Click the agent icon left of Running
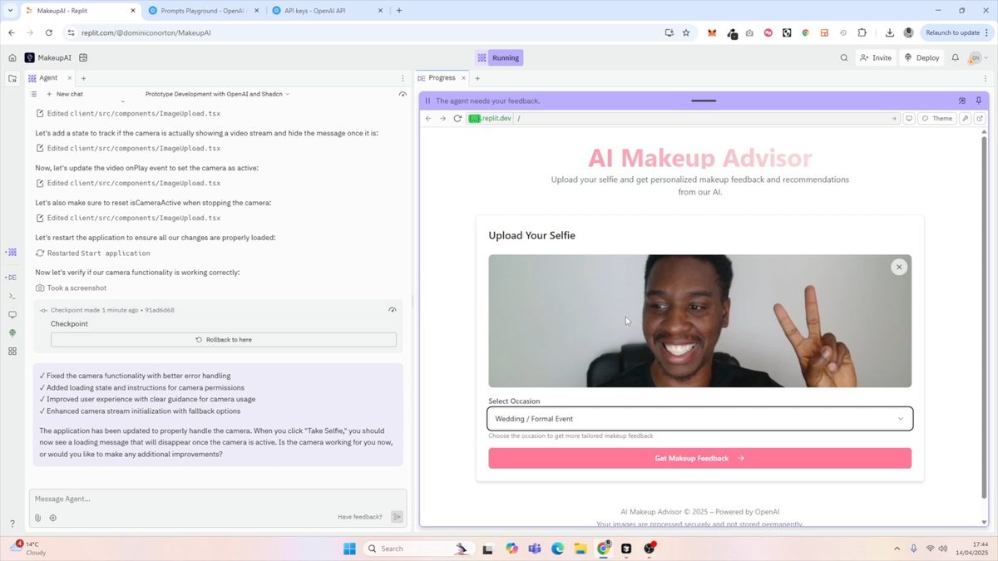This screenshot has height=561, width=998. pyautogui.click(x=482, y=57)
